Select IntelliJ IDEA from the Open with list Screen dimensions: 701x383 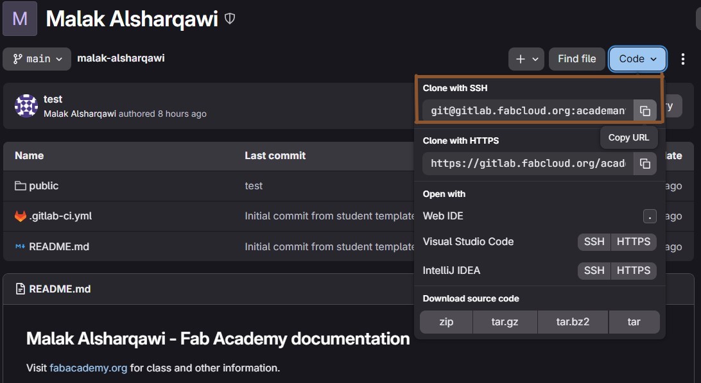coord(451,271)
